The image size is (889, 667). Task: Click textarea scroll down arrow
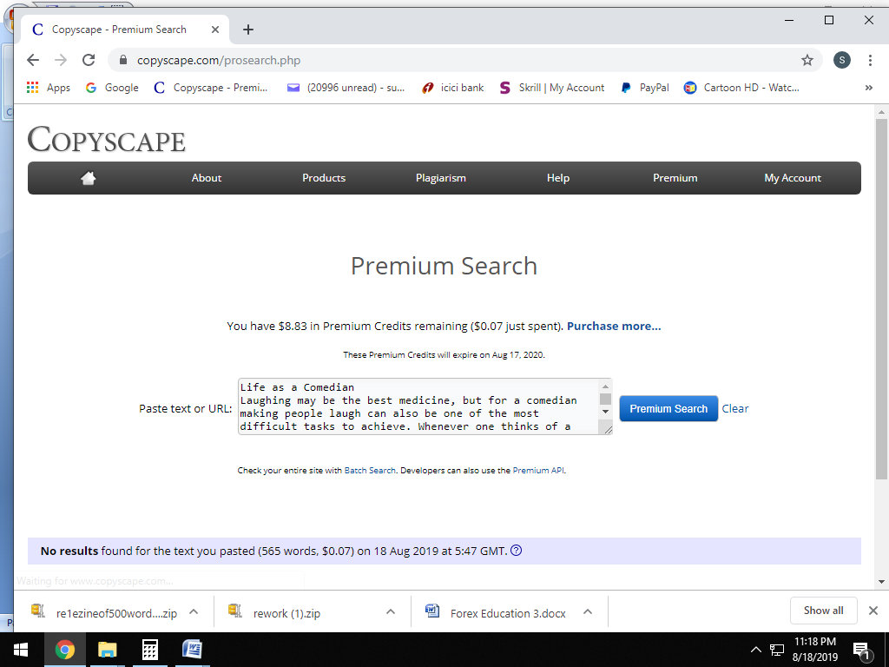tap(605, 412)
